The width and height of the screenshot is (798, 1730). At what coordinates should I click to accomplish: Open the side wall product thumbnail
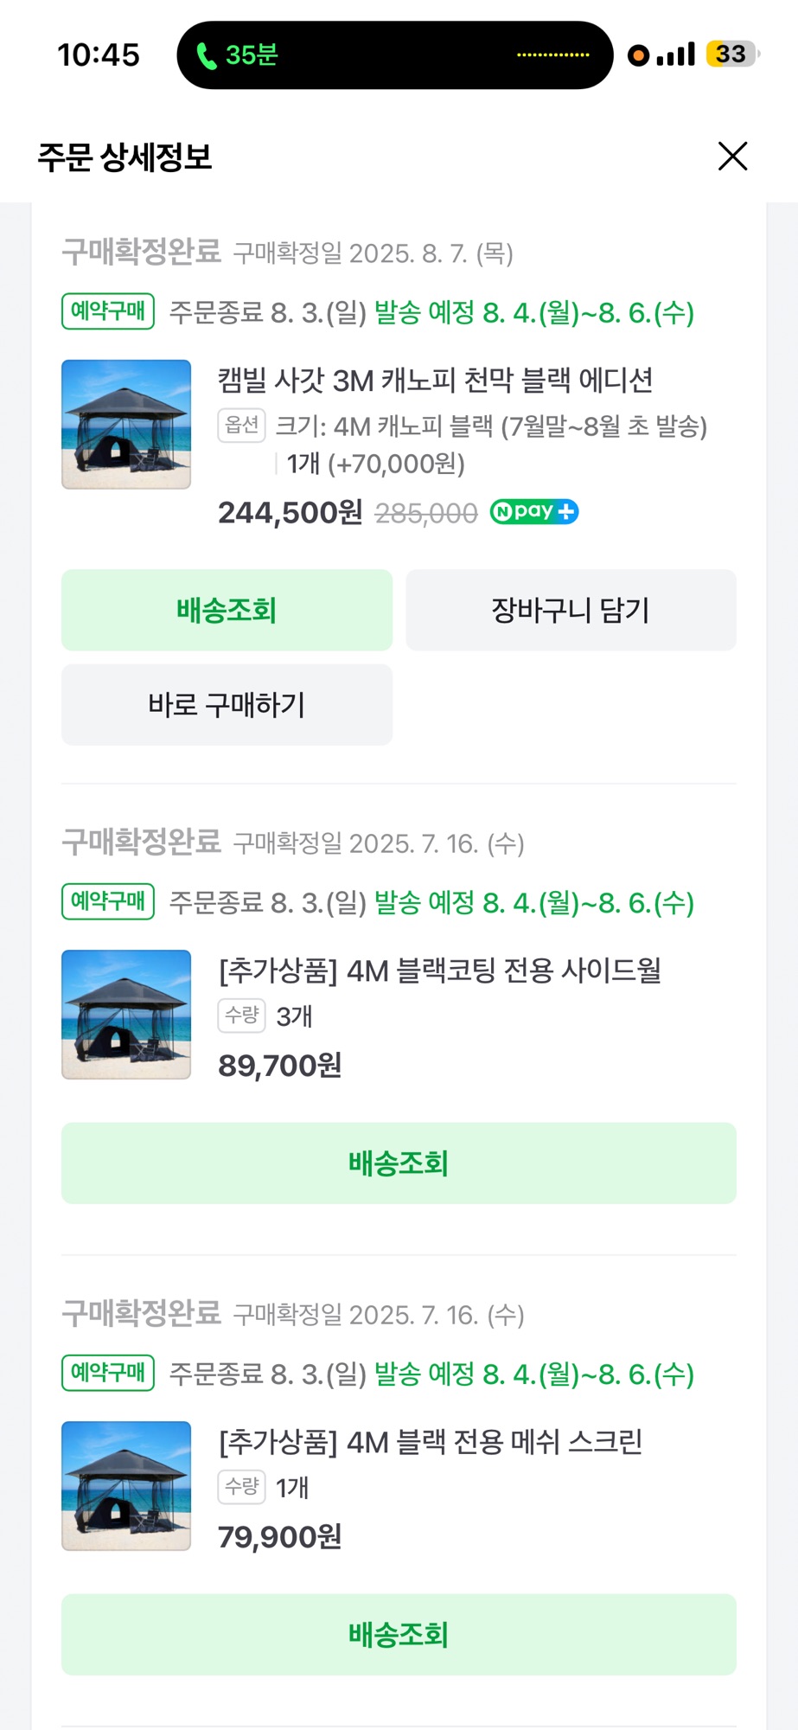point(126,1015)
